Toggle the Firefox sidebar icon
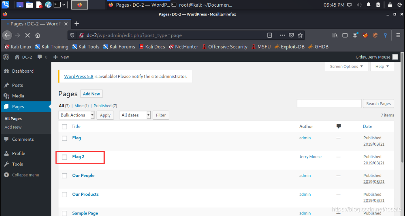Image resolution: width=405 pixels, height=216 pixels. tap(345, 35)
